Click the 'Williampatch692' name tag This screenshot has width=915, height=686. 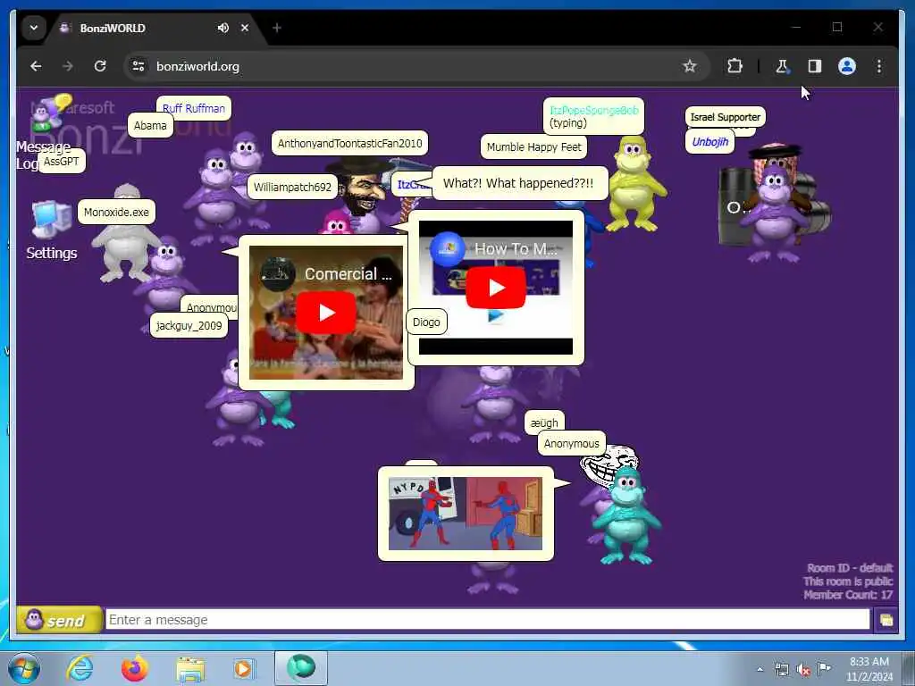(292, 188)
